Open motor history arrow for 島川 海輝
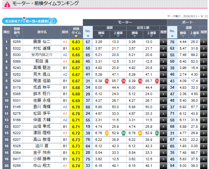The image size is (209, 169). [x=163, y=107]
